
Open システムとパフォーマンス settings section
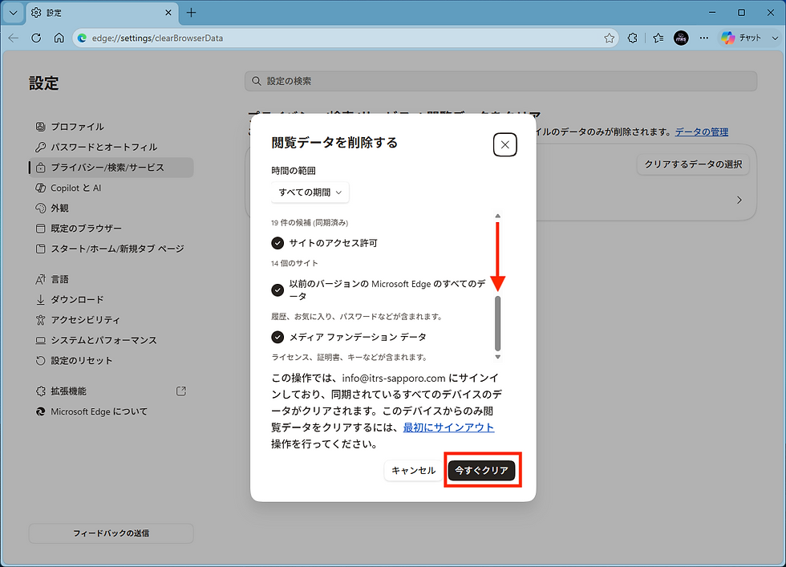pos(111,340)
